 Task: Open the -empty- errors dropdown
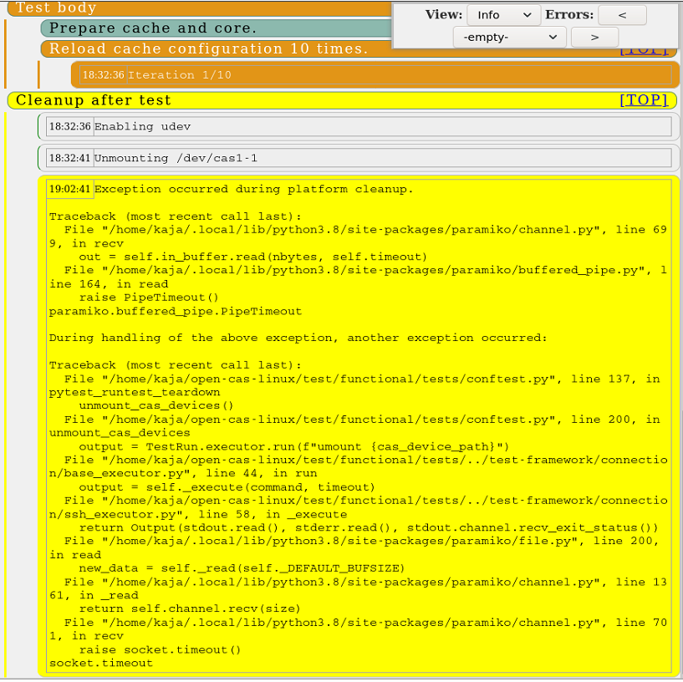tap(510, 37)
